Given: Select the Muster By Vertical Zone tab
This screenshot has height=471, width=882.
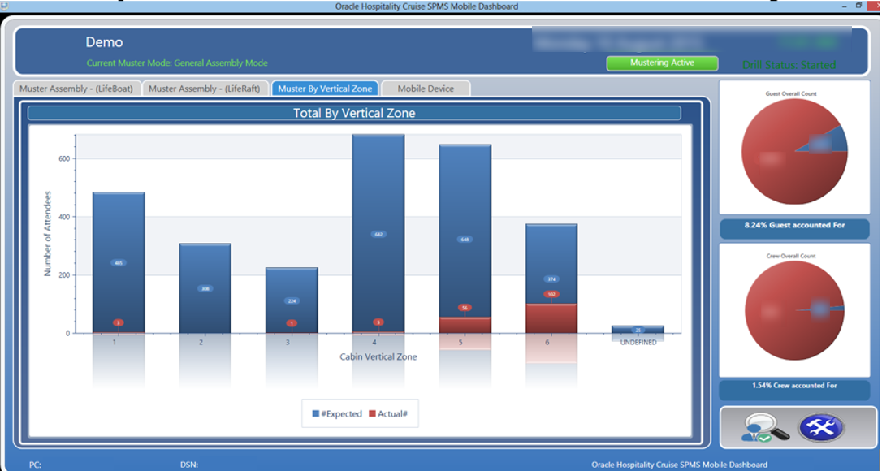Looking at the screenshot, I should (x=325, y=89).
